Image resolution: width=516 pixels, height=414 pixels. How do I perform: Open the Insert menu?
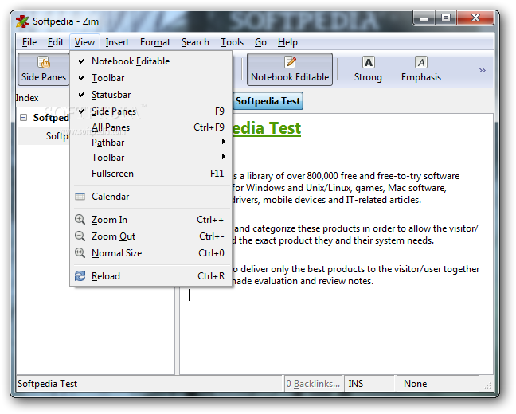pos(117,42)
